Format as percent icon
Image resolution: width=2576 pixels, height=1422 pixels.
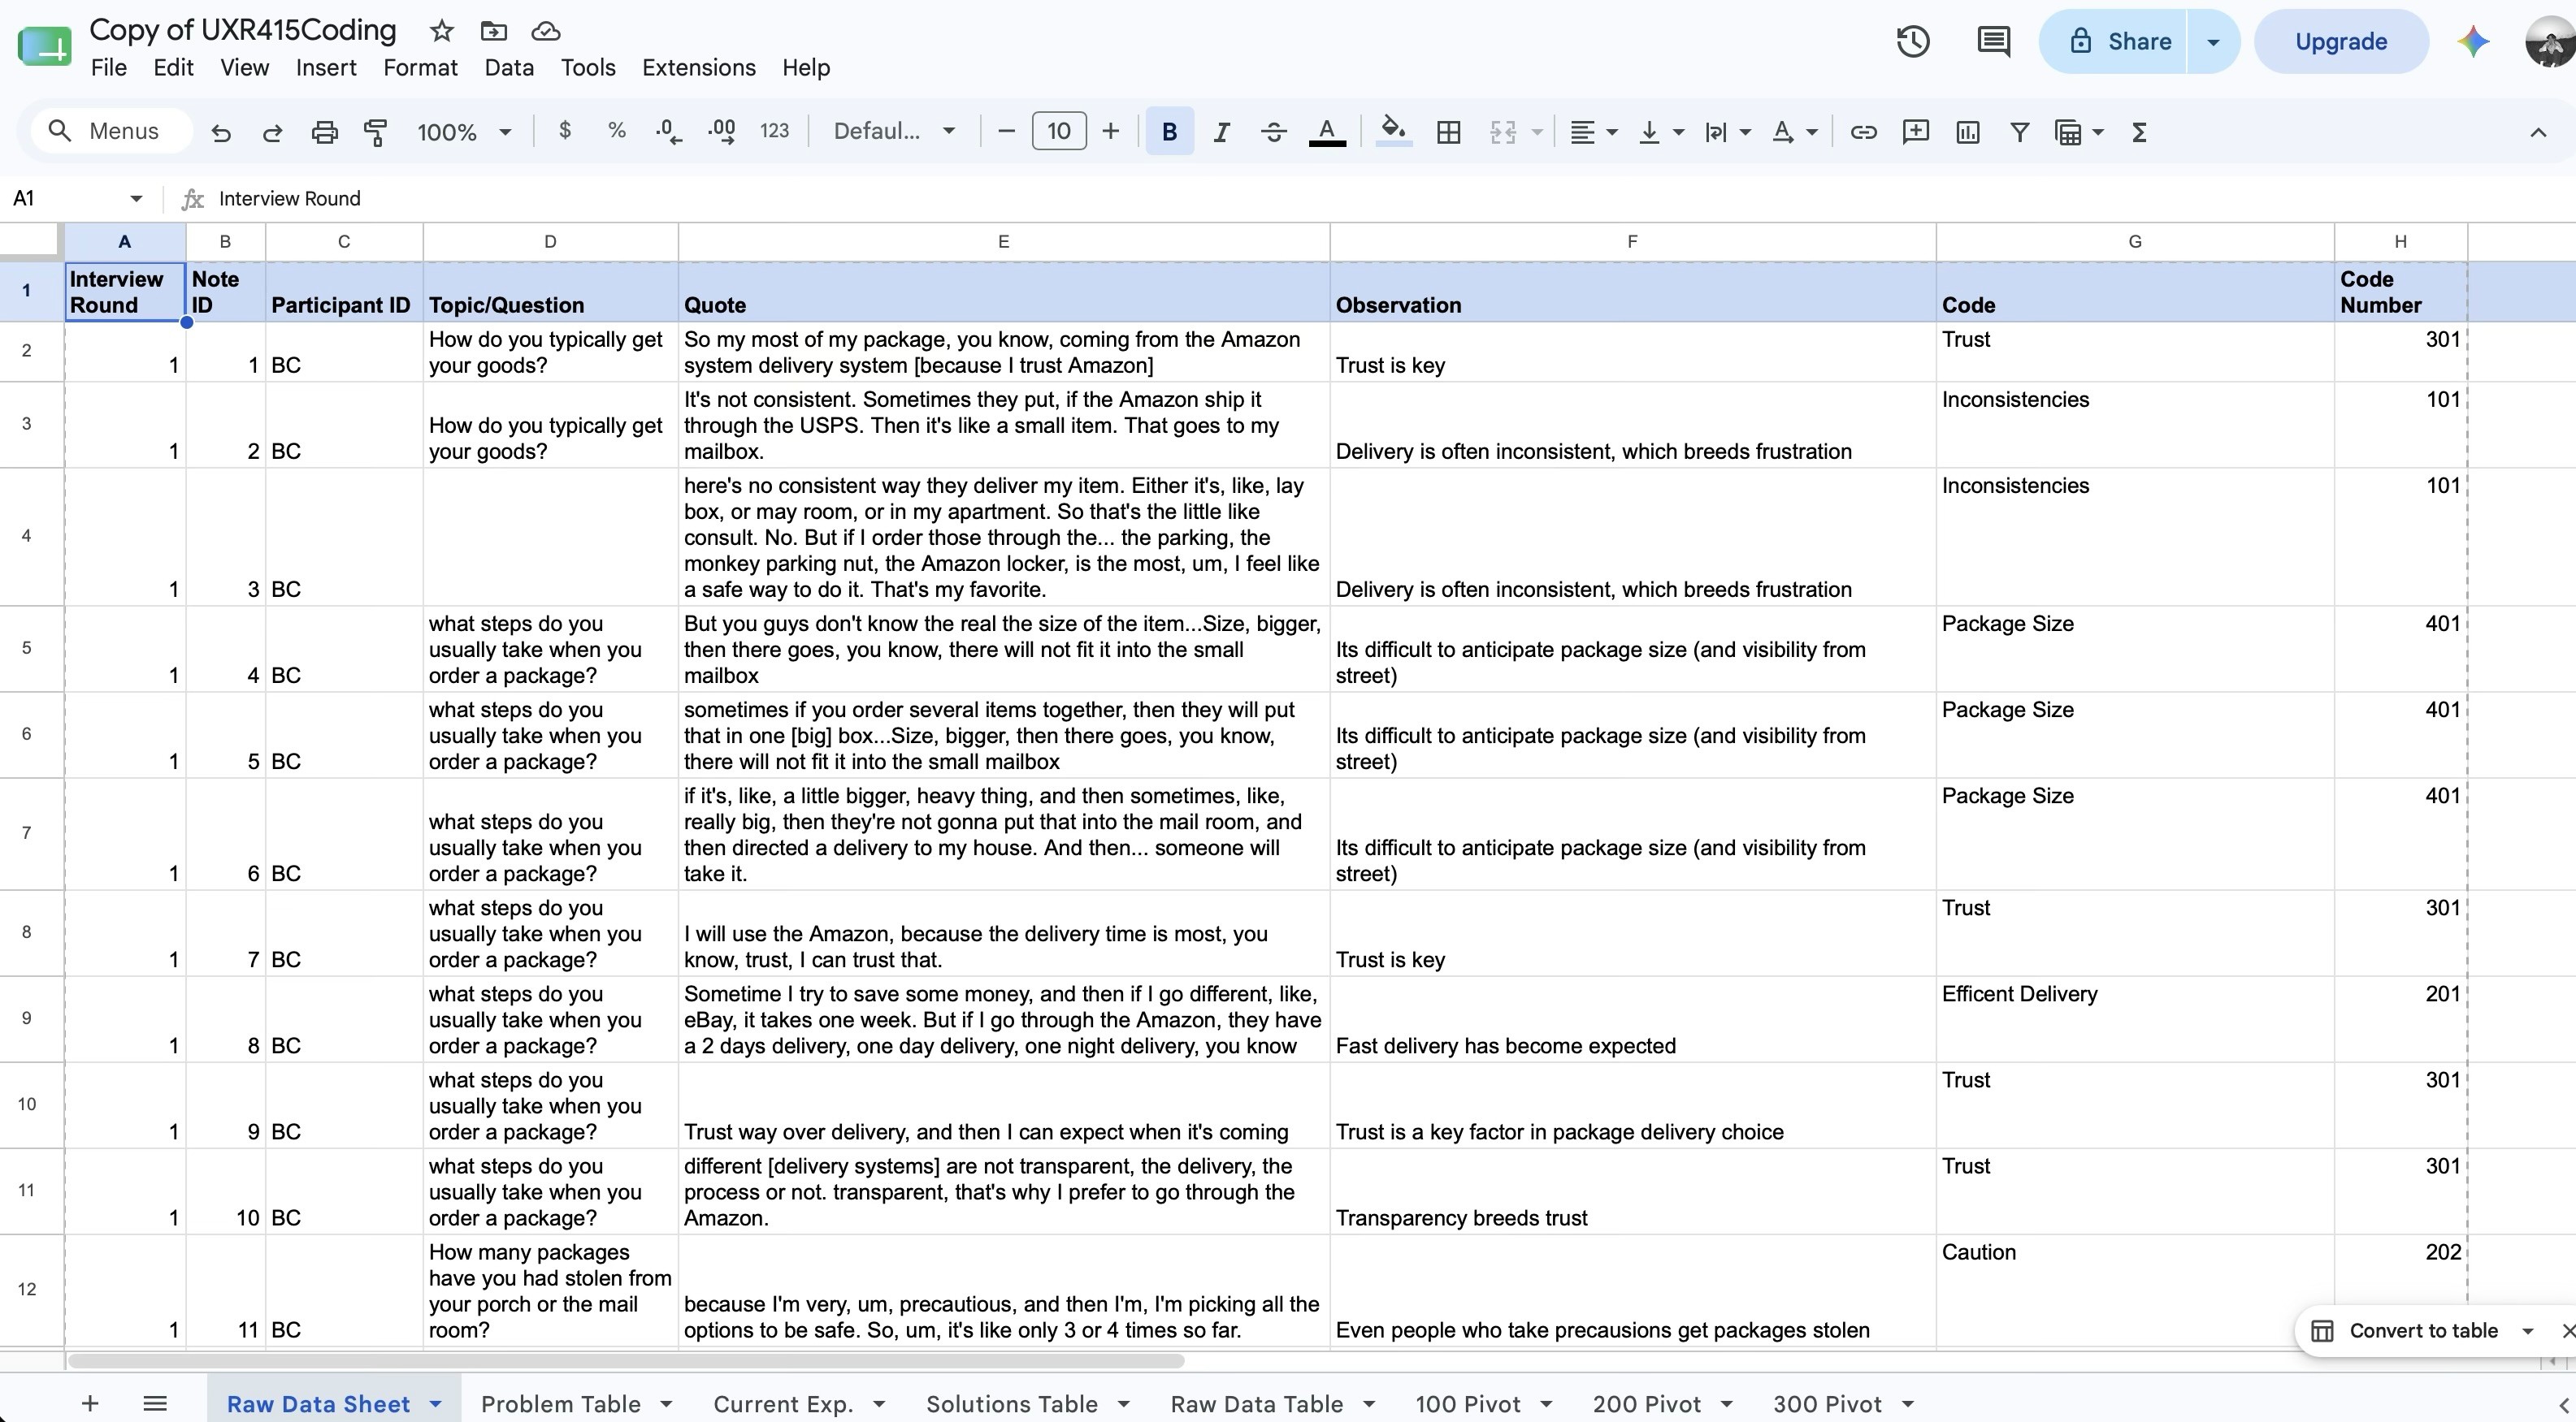[x=617, y=131]
